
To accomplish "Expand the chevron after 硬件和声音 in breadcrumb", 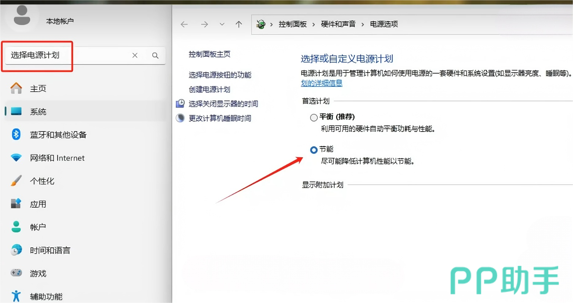I will click(362, 24).
